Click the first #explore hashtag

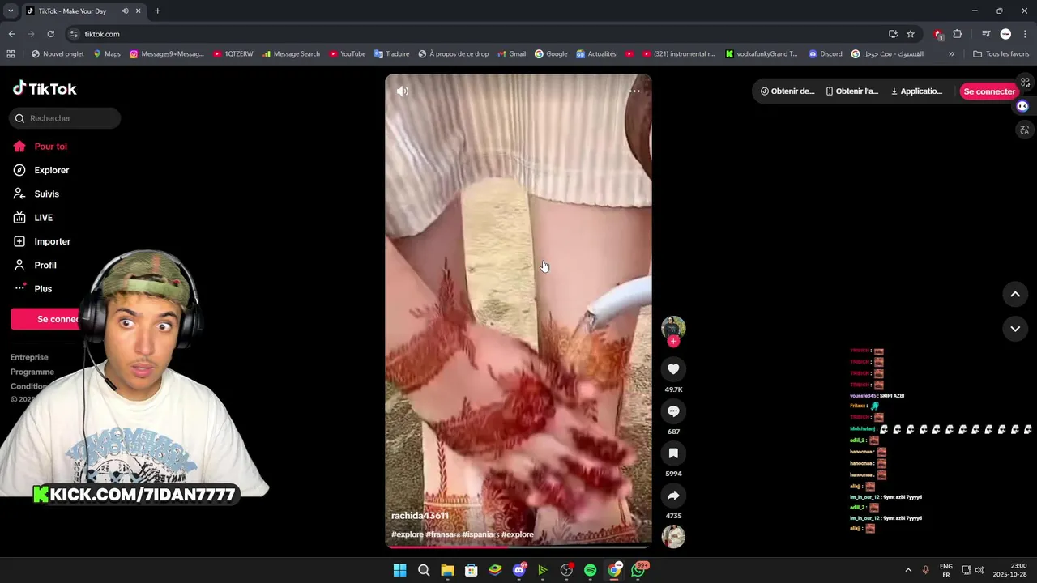tap(408, 534)
